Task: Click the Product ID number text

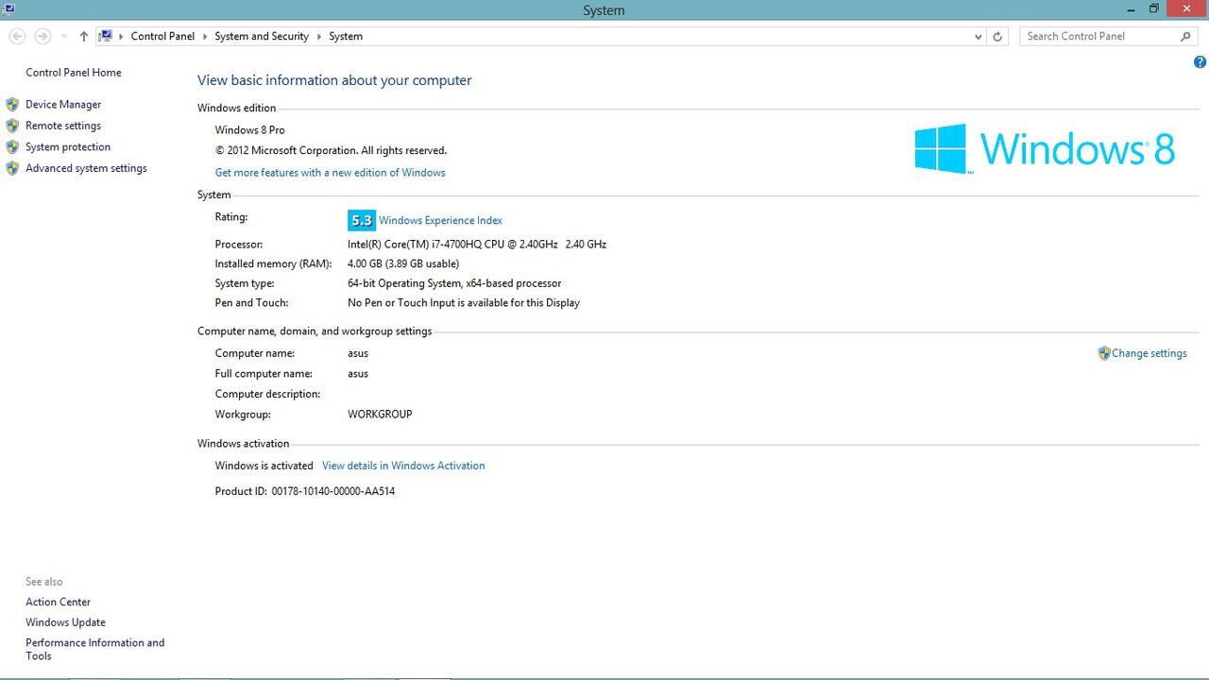Action: [x=332, y=491]
